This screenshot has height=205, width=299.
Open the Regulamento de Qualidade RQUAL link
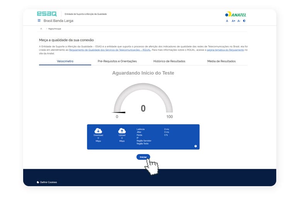tap(110, 50)
